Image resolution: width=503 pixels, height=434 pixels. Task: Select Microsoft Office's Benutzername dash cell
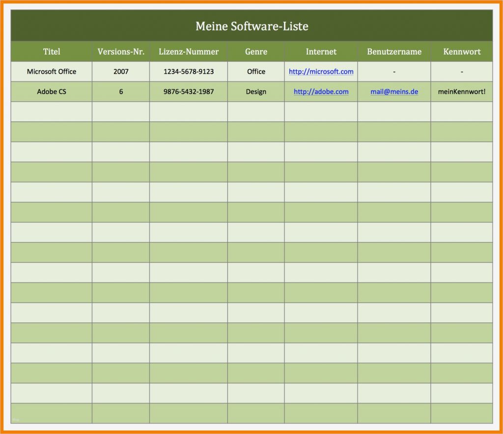pyautogui.click(x=394, y=72)
